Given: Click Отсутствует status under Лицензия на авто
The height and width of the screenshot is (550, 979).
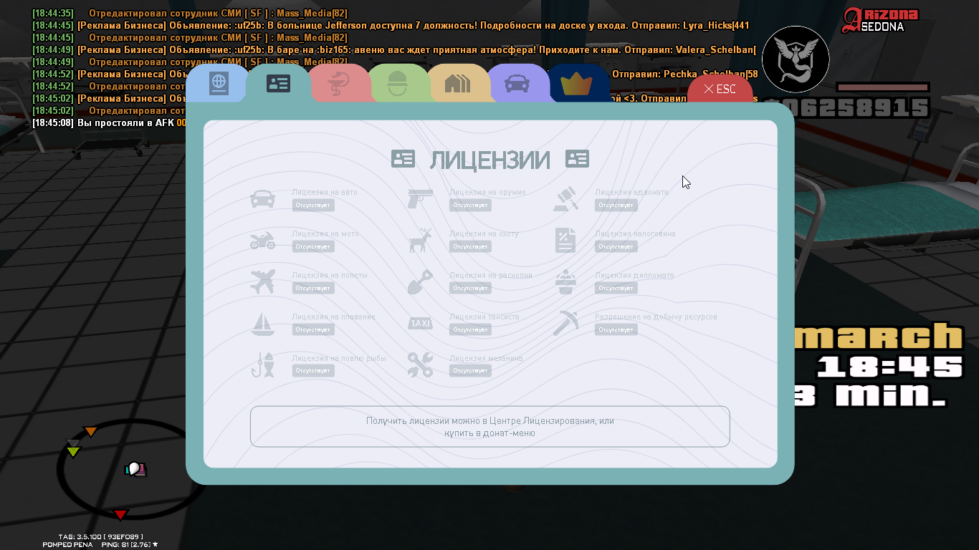Looking at the screenshot, I should (313, 206).
